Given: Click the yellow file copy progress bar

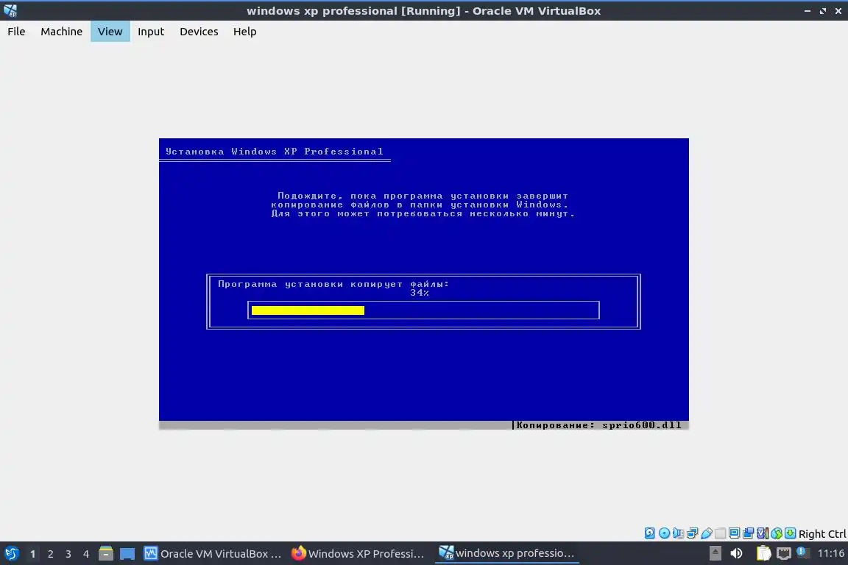Looking at the screenshot, I should tap(308, 310).
